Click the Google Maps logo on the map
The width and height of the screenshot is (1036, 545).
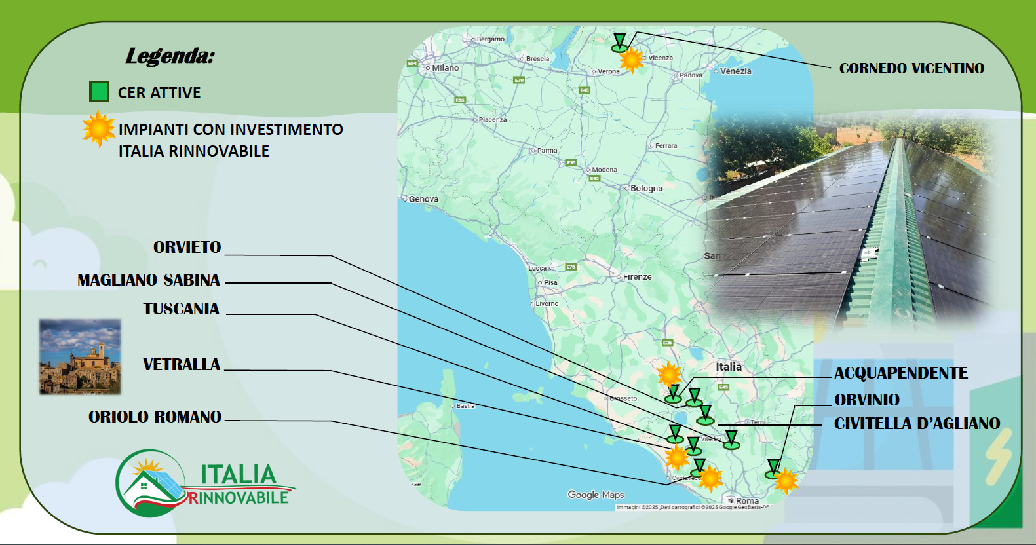point(596,495)
